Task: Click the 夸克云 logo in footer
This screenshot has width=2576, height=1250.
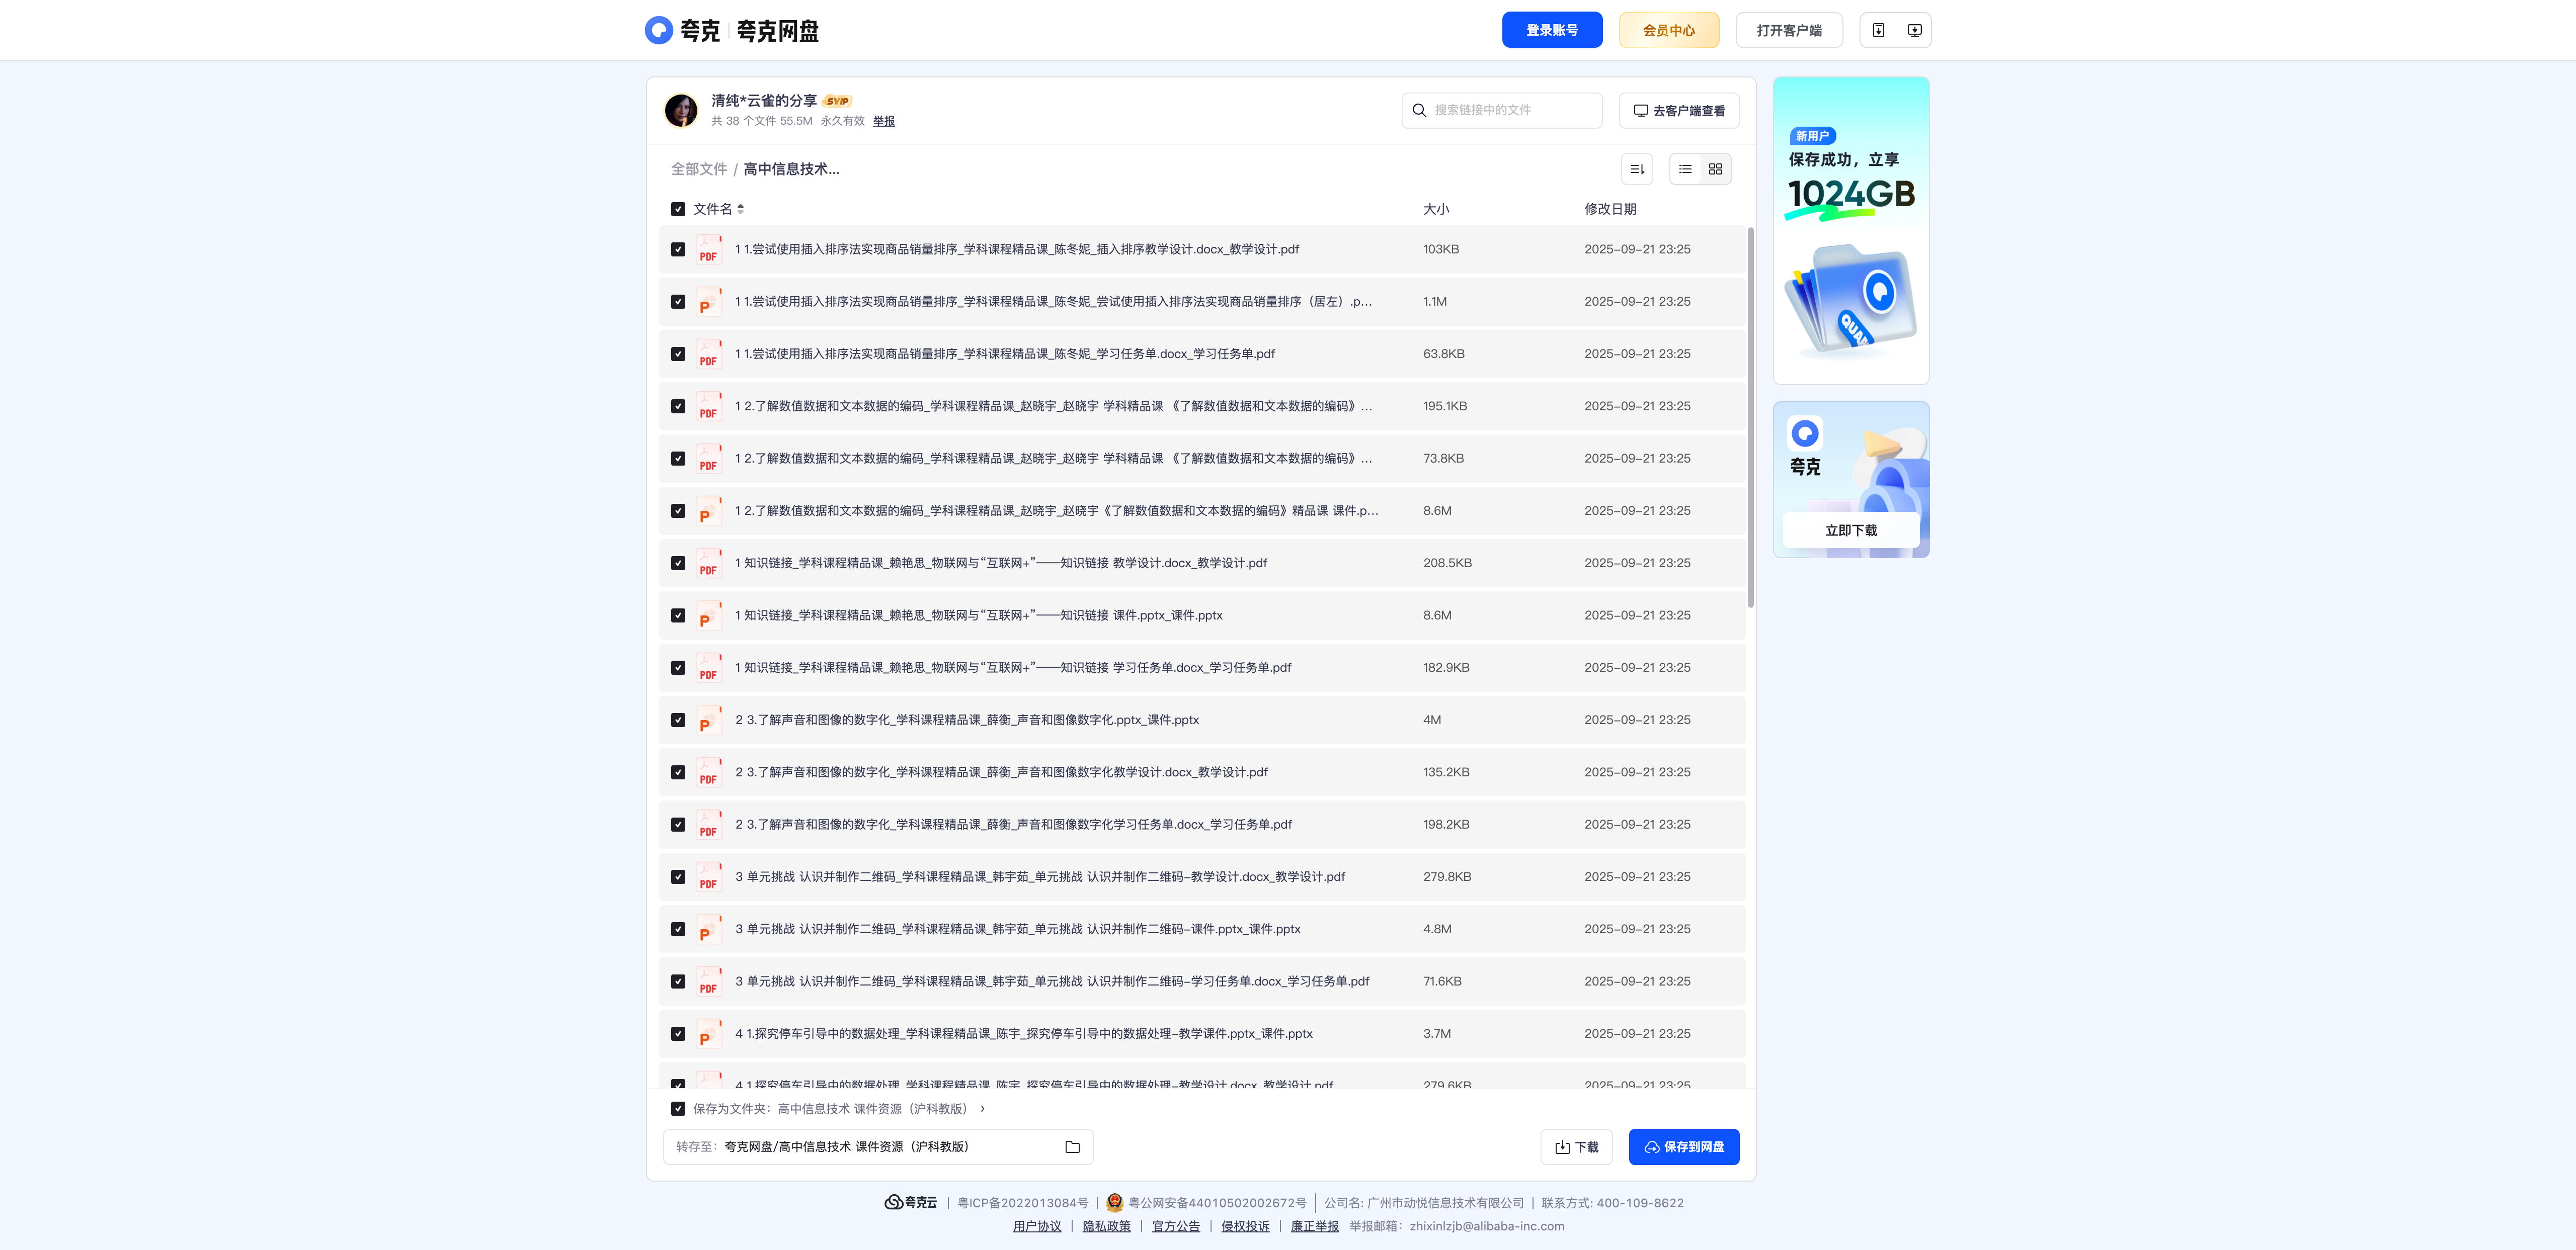Action: point(911,1202)
